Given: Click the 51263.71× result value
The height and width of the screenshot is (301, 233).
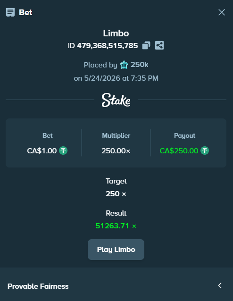Looking at the screenshot, I should click(x=116, y=226).
